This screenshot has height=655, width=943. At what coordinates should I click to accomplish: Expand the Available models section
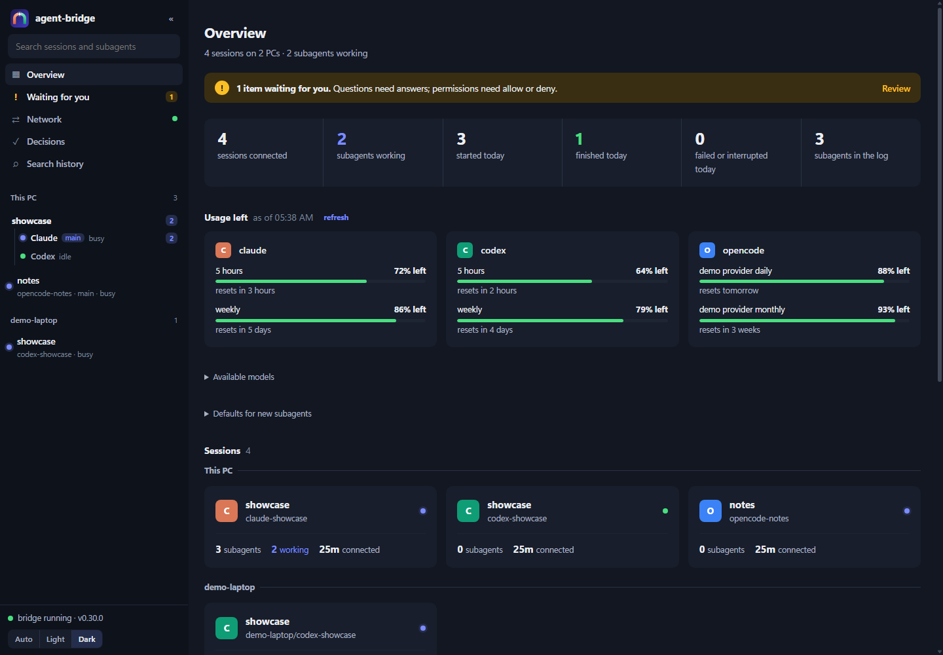point(240,377)
